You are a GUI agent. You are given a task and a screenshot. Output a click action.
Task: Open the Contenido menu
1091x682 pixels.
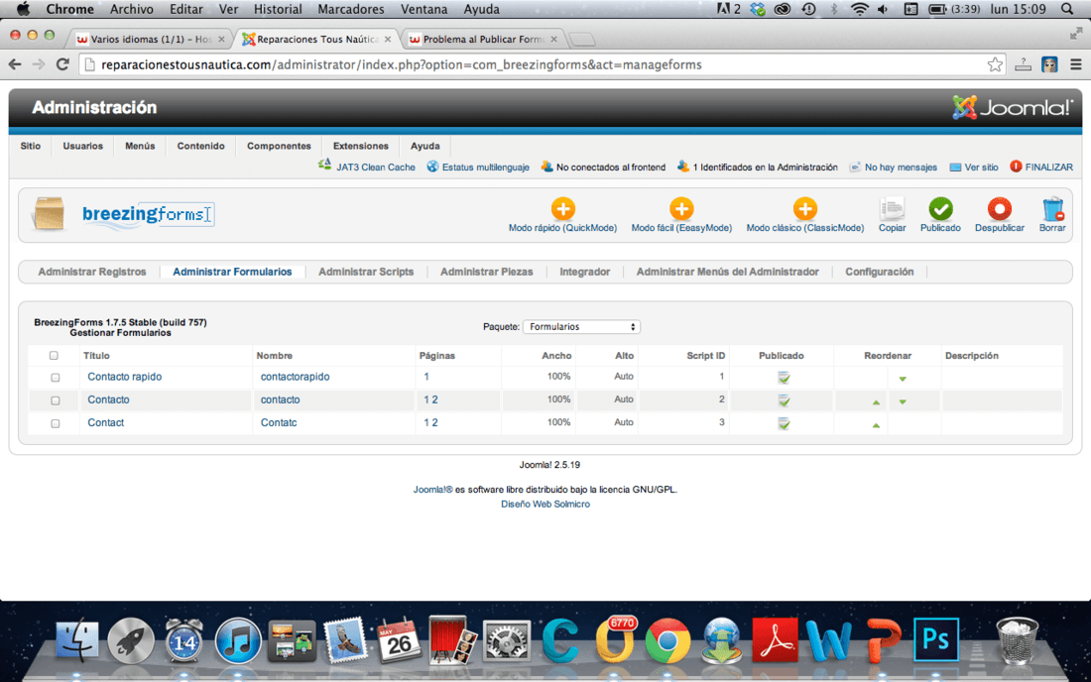(x=200, y=146)
